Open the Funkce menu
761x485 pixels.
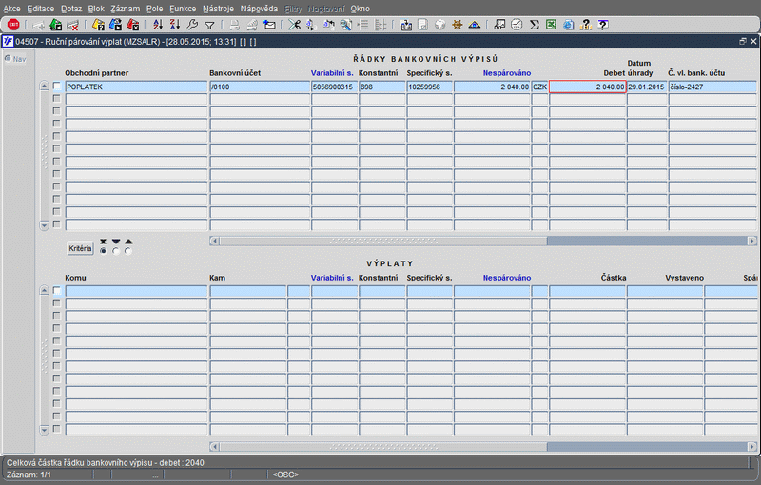[183, 9]
